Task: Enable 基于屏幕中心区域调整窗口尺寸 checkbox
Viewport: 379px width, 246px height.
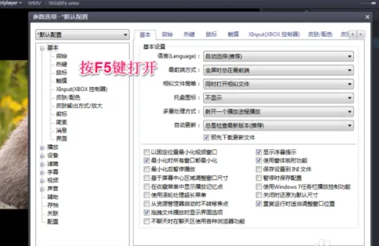Action: (x=146, y=178)
